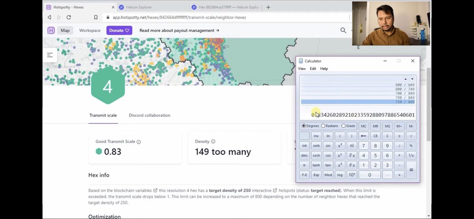Select the Degrees radio button

304,126
